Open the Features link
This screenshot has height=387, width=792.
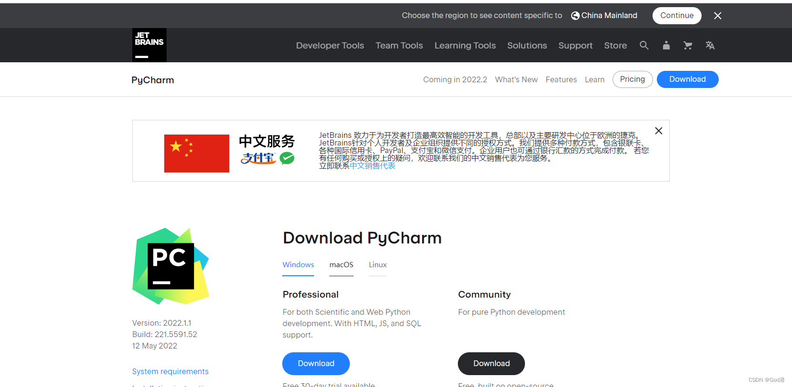pos(561,79)
